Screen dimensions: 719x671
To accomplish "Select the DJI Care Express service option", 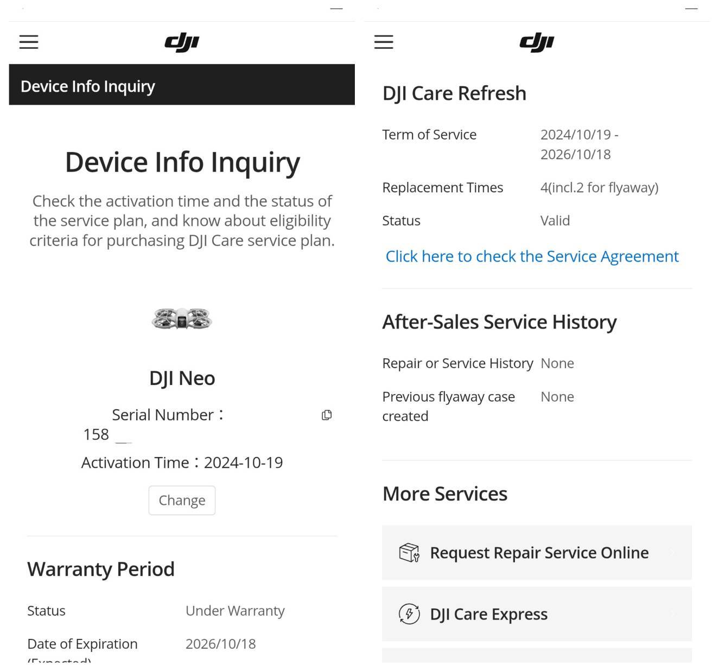I will coord(488,614).
